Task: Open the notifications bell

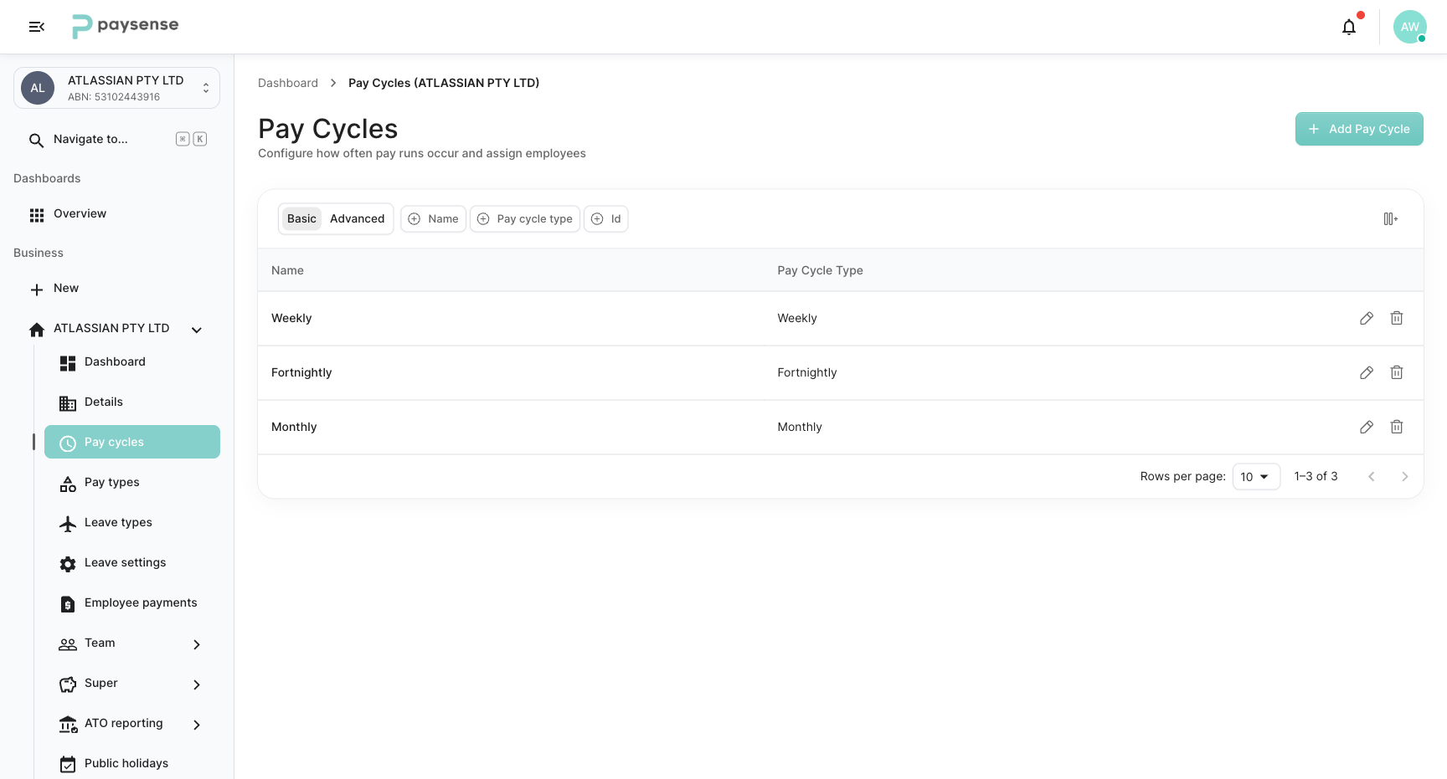Action: point(1349,27)
